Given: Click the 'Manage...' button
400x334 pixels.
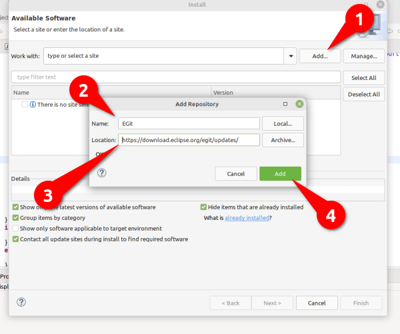Looking at the screenshot, I should pyautogui.click(x=364, y=56).
